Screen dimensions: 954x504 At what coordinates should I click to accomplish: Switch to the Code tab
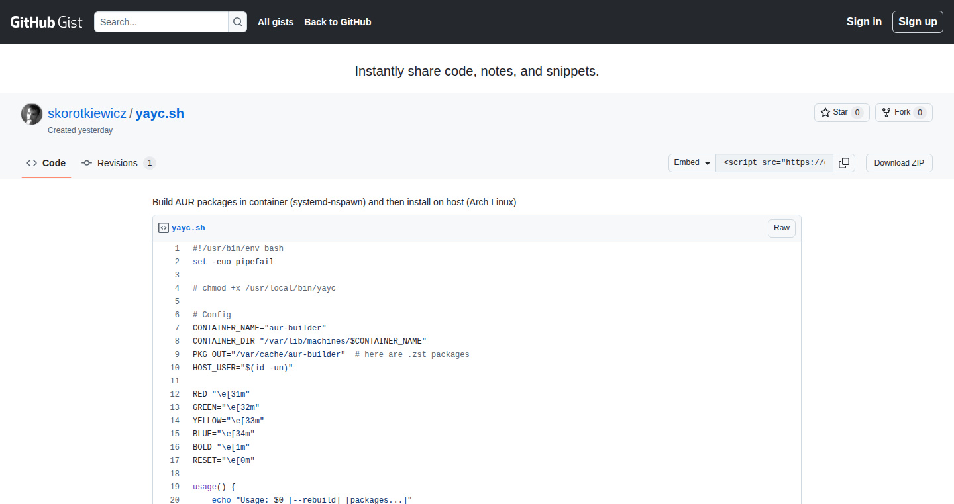(46, 163)
